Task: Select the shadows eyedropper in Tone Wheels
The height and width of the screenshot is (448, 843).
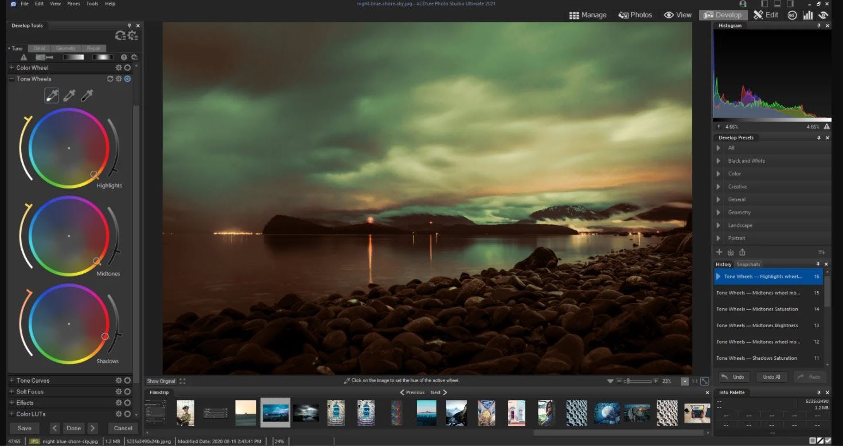Action: coord(87,96)
